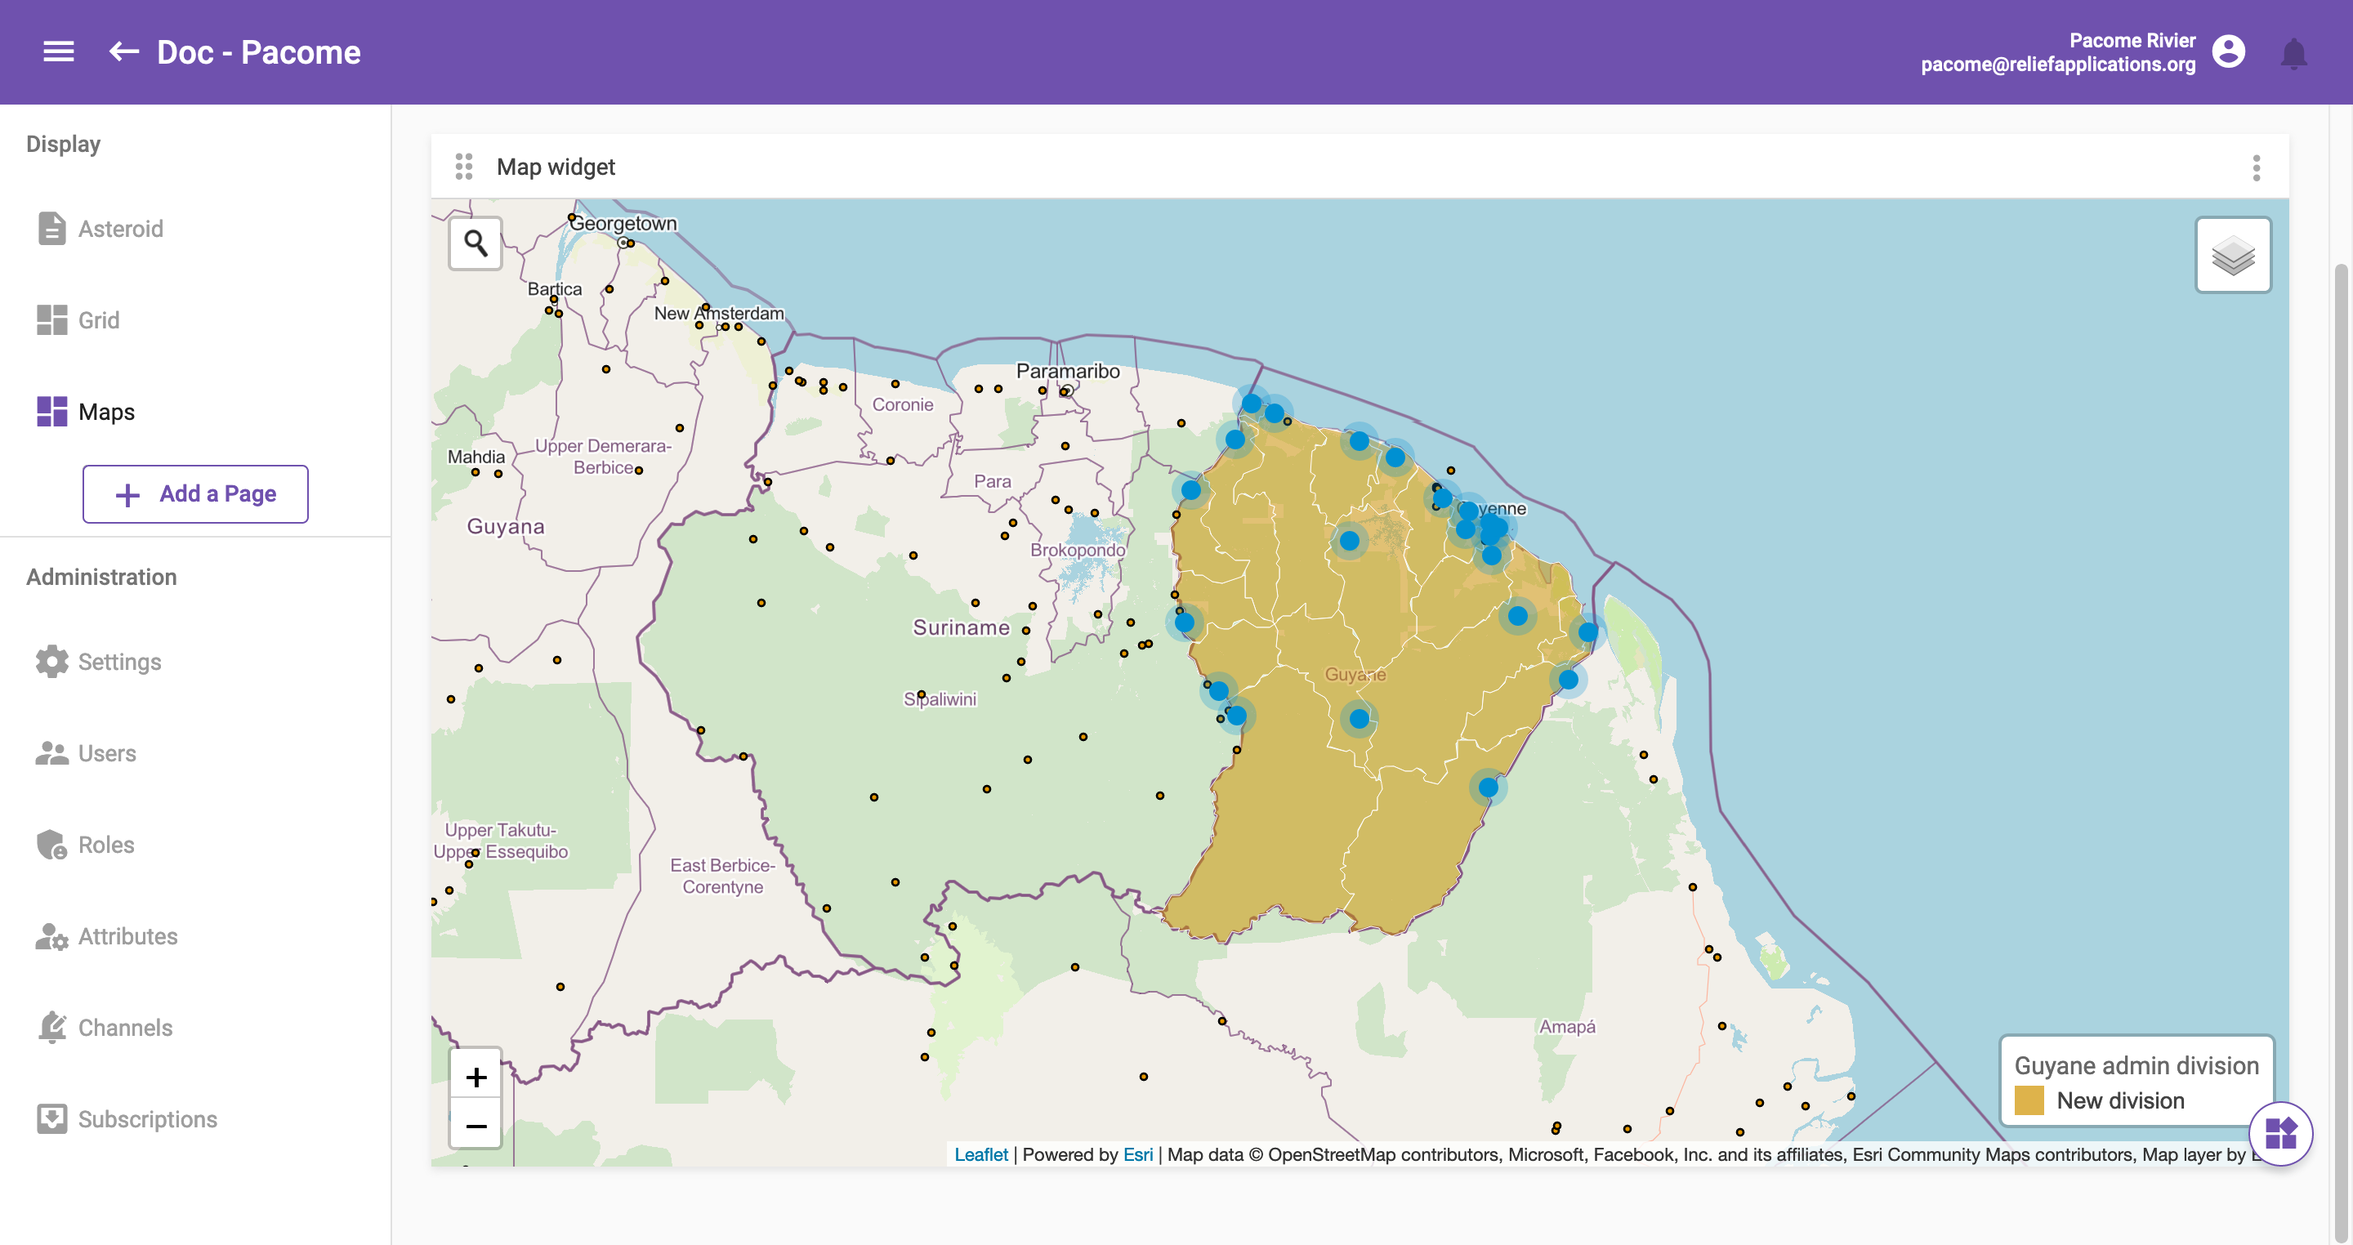Viewport: 2353px width, 1245px height.
Task: Click the New division legend color swatch
Action: [2029, 1100]
